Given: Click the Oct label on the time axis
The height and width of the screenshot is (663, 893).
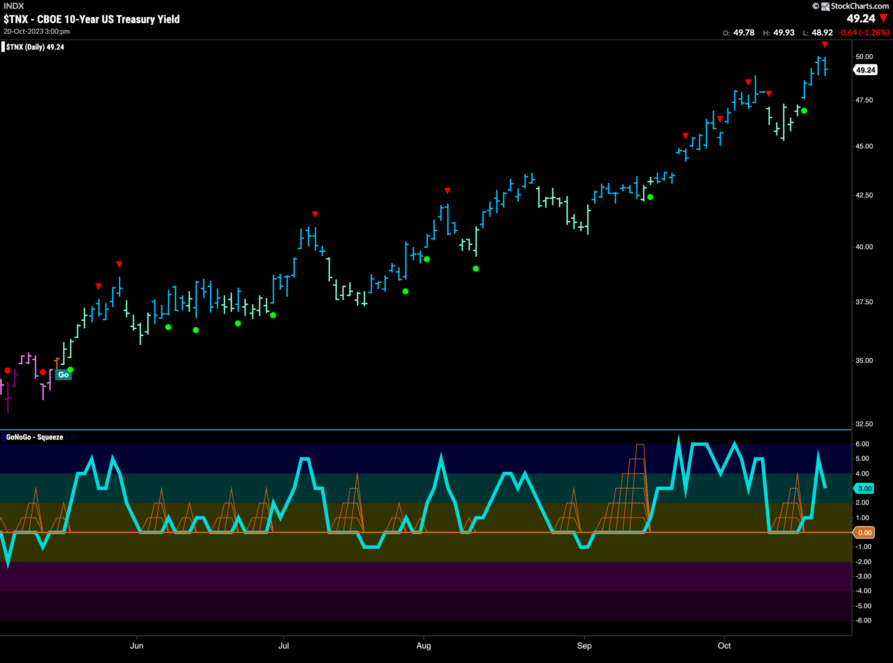Looking at the screenshot, I should (724, 645).
